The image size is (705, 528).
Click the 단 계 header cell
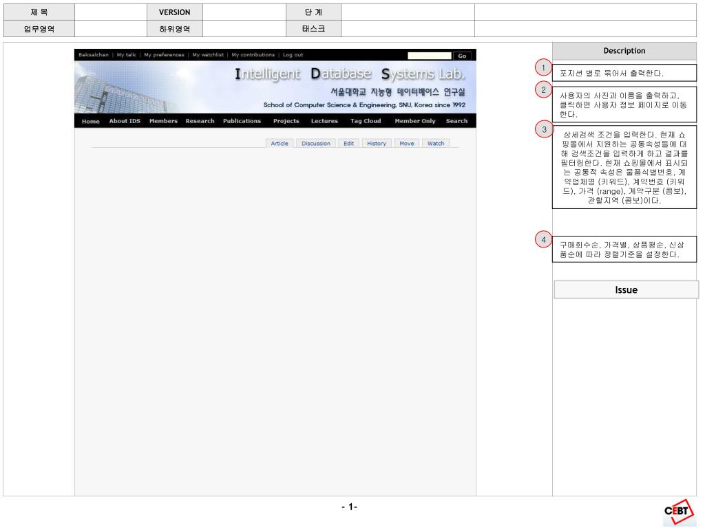click(313, 12)
